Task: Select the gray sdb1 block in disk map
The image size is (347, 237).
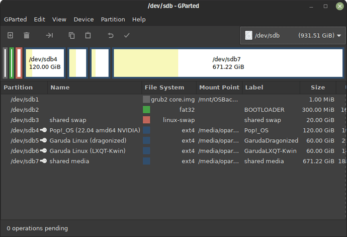Action: (x=5, y=63)
